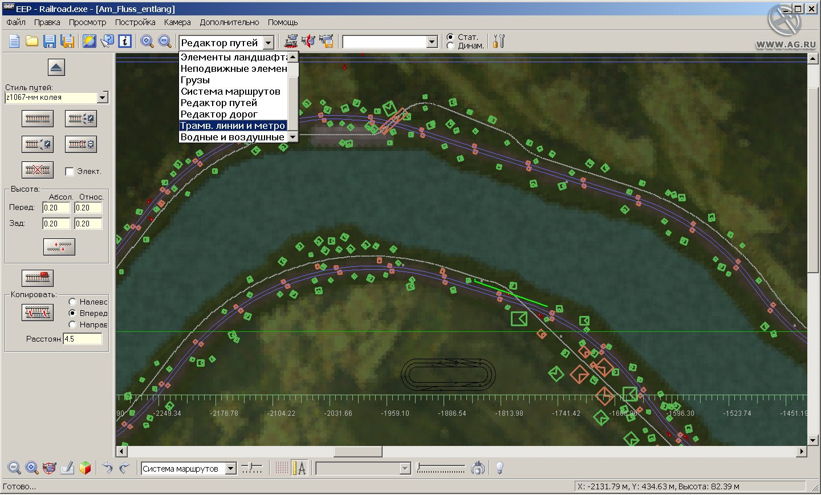
Task: Choose the Налево copy direction option
Action: [x=72, y=302]
